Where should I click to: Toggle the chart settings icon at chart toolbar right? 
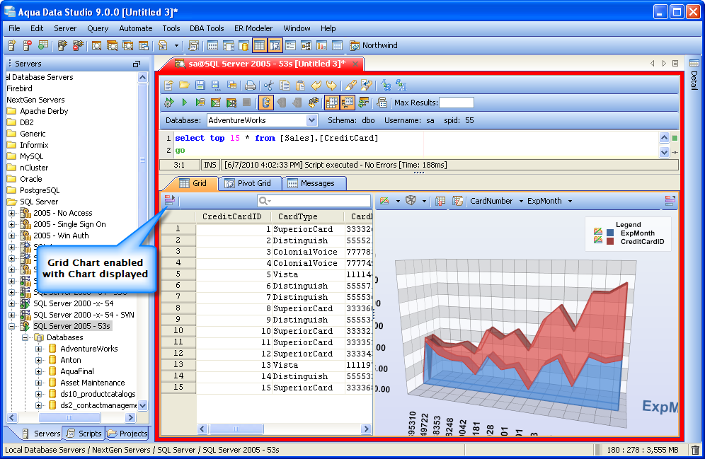[x=670, y=201]
